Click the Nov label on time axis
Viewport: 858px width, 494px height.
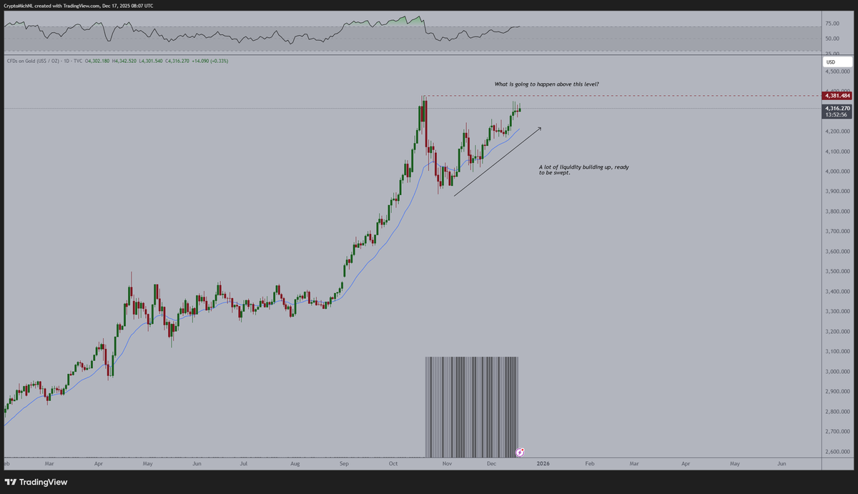[x=447, y=464]
